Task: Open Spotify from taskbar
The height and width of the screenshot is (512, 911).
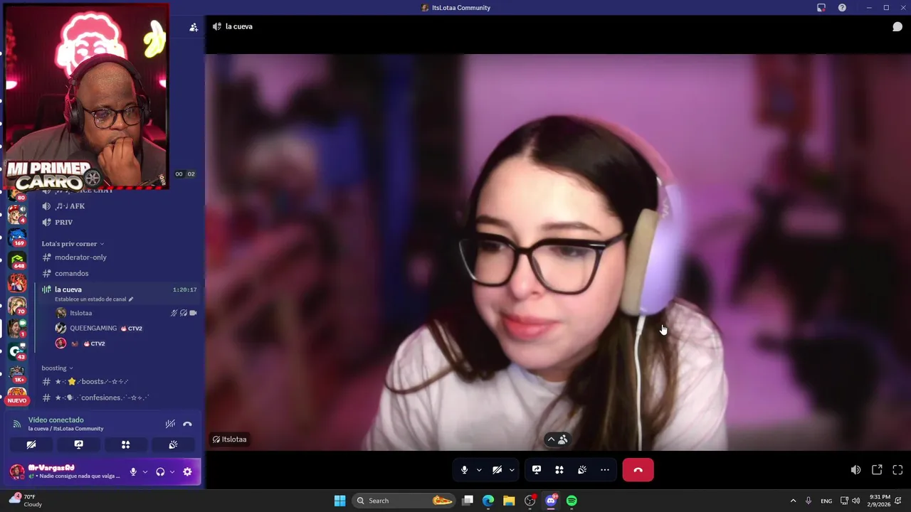Action: [x=572, y=501]
